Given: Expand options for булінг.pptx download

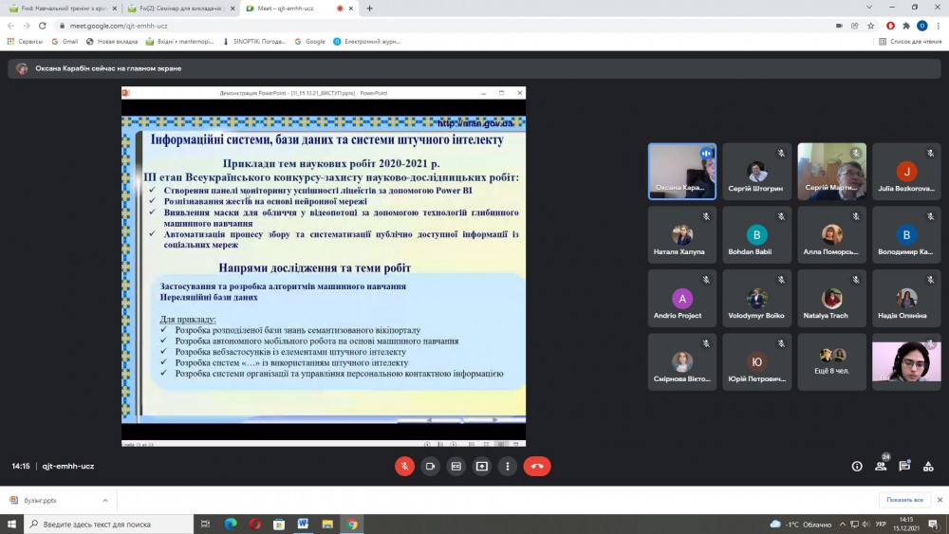Looking at the screenshot, I should [x=105, y=501].
